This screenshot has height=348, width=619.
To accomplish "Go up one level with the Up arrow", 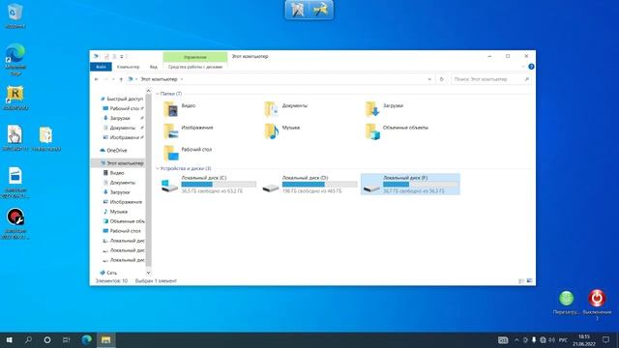I will click(121, 79).
